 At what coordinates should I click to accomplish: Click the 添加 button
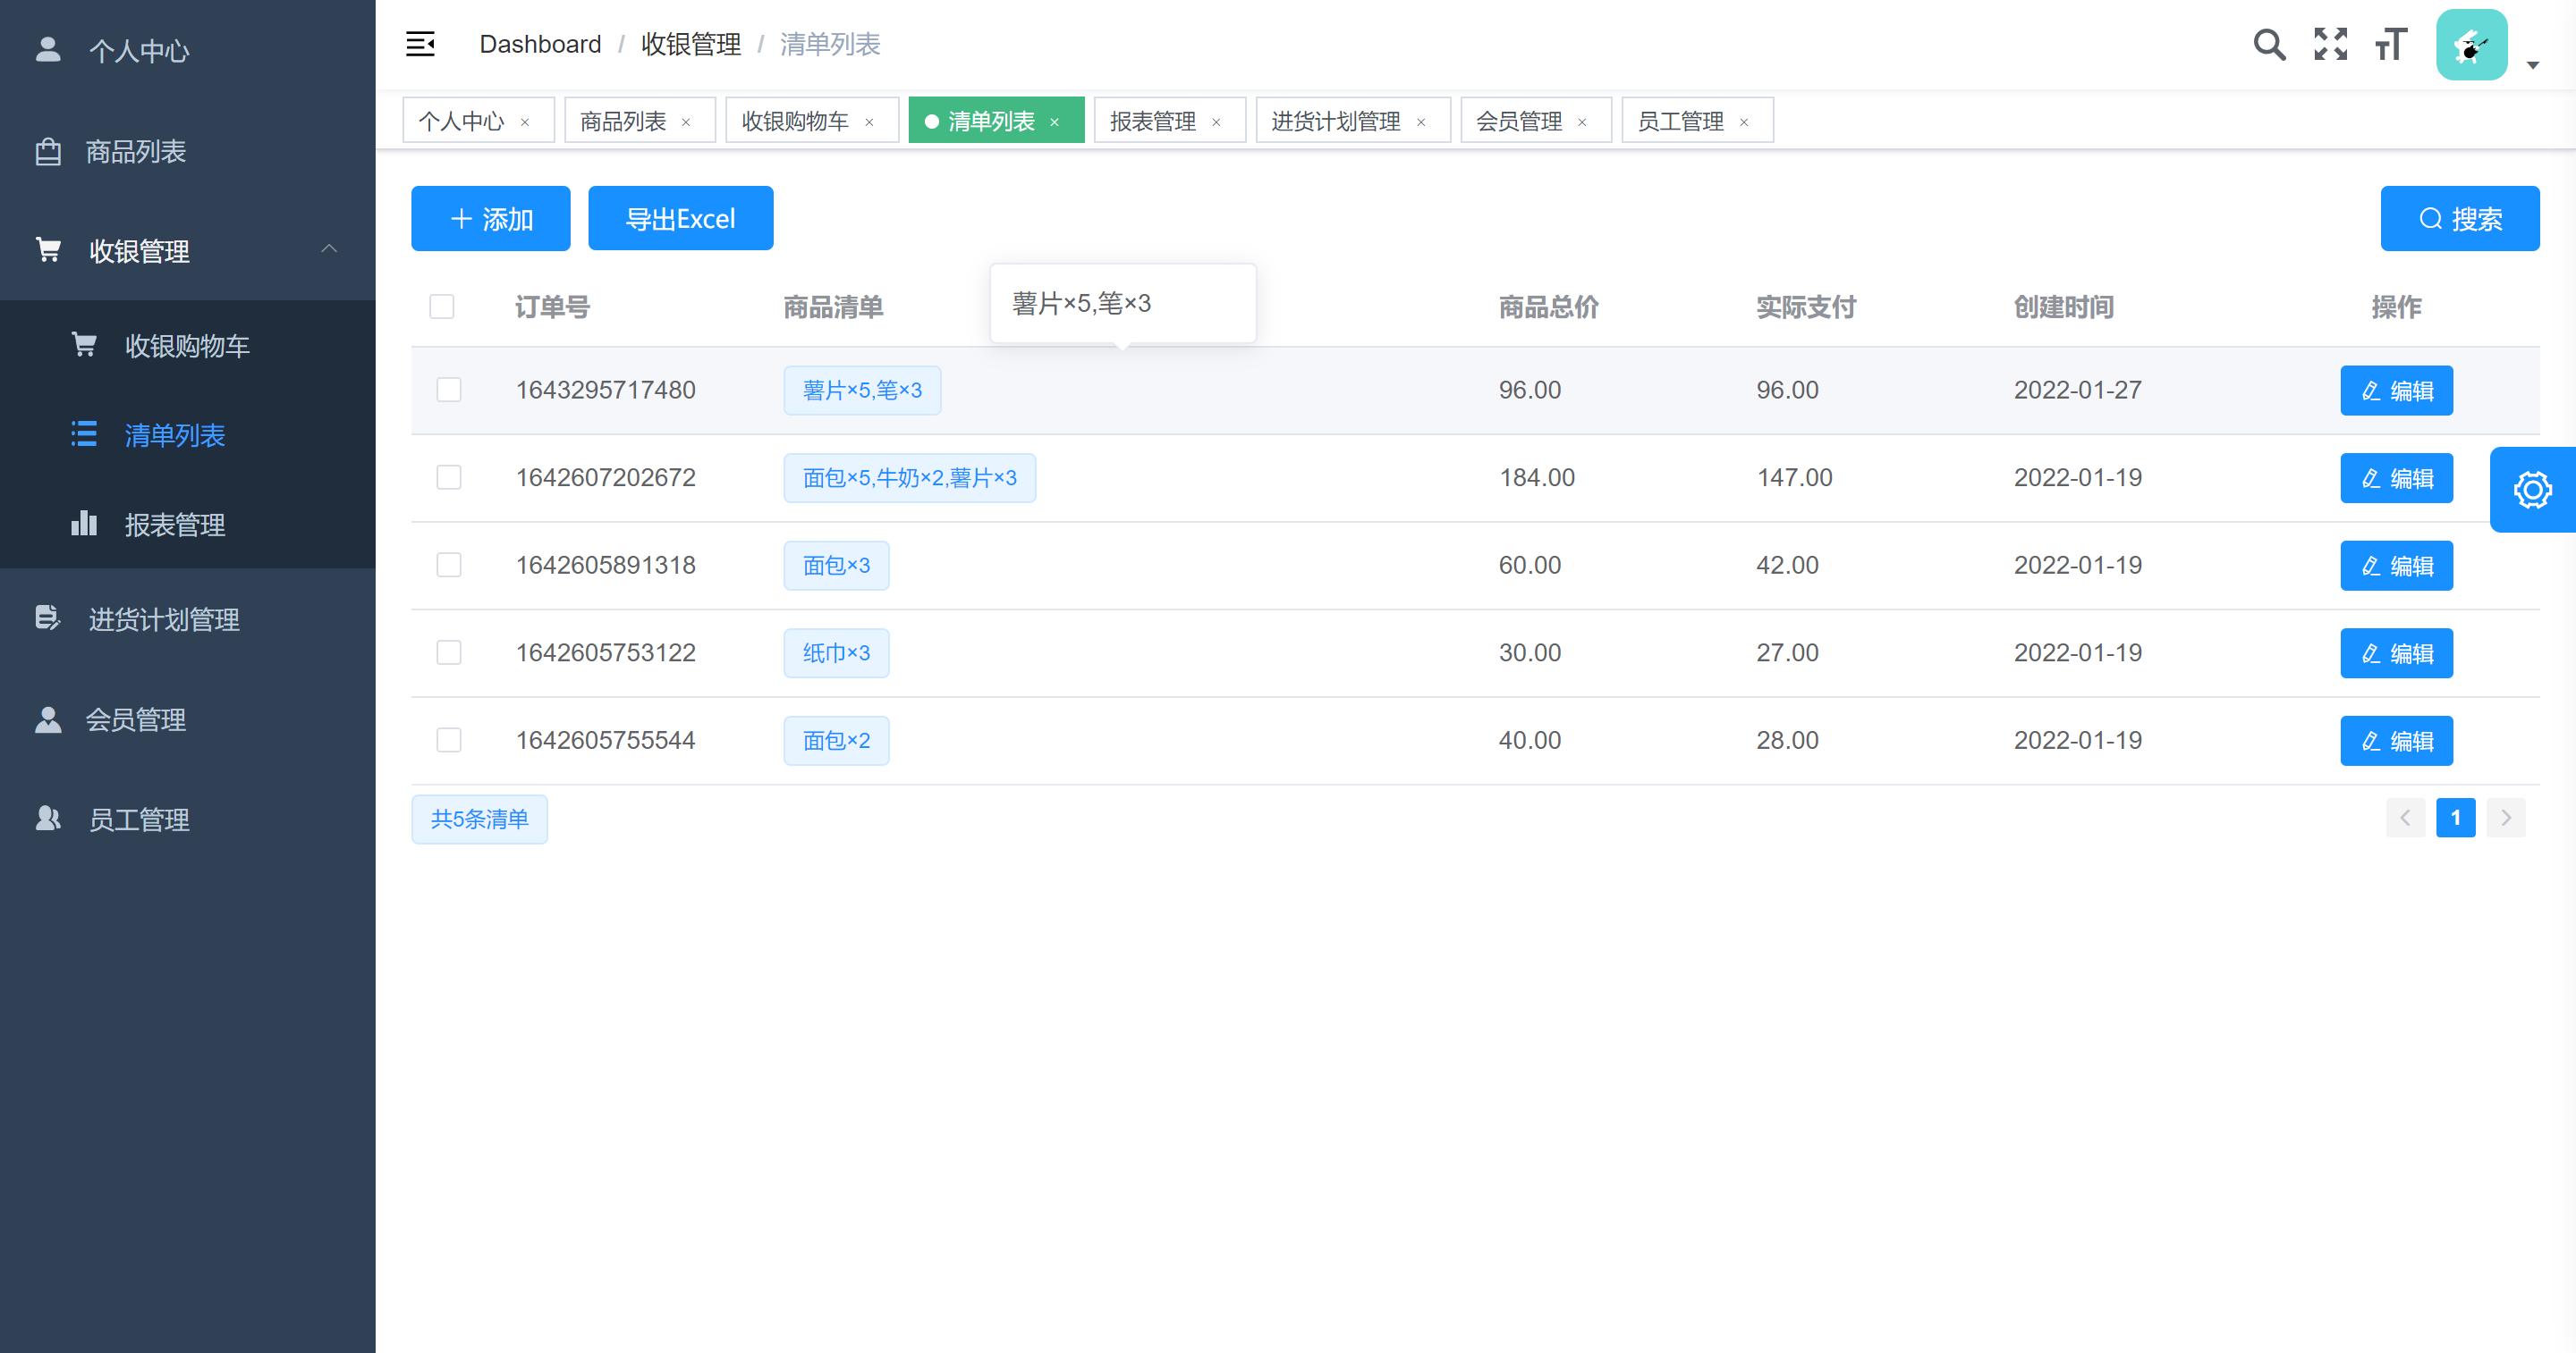[x=490, y=218]
